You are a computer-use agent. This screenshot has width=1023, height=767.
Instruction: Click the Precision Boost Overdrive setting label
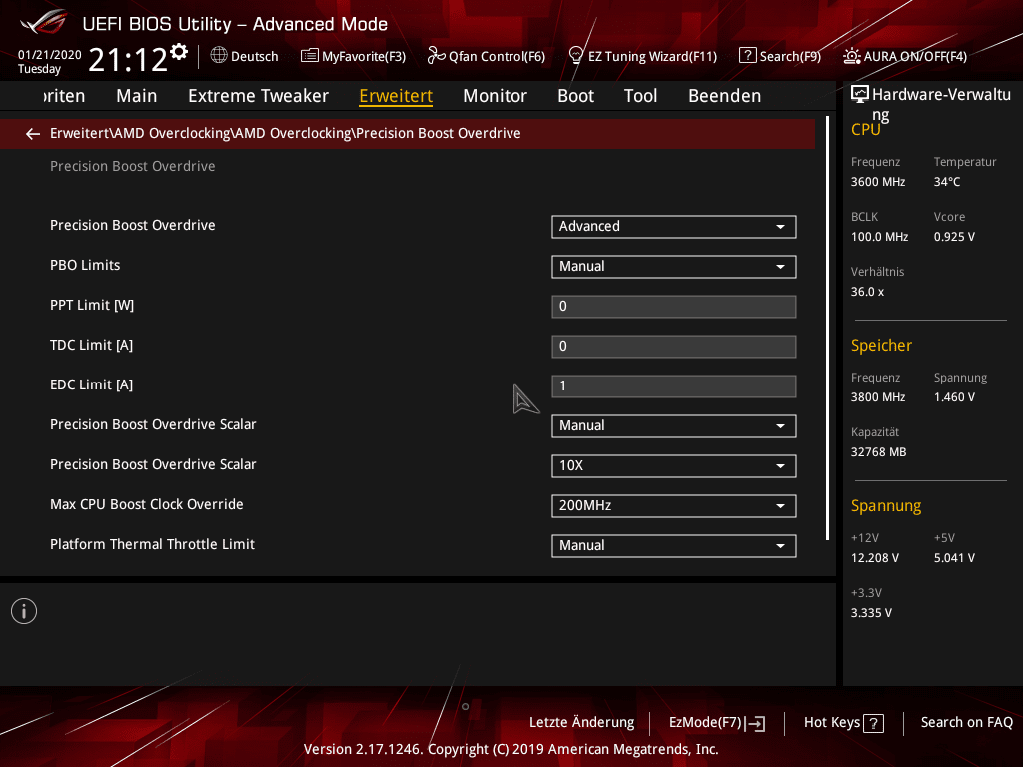(133, 225)
